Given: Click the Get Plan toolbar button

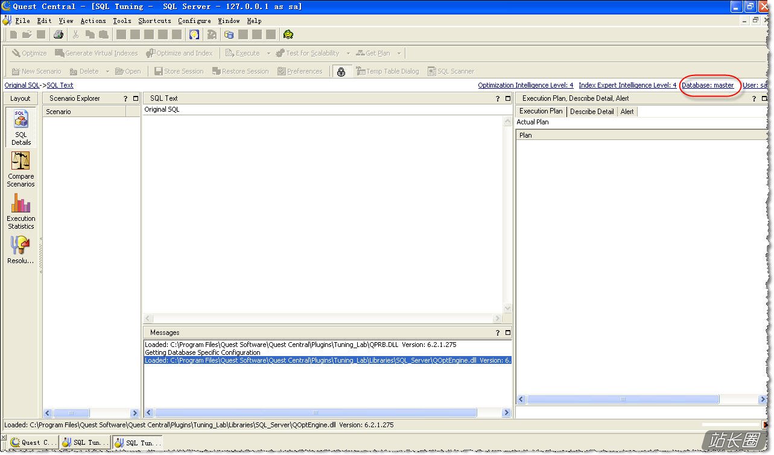Looking at the screenshot, I should coord(373,53).
